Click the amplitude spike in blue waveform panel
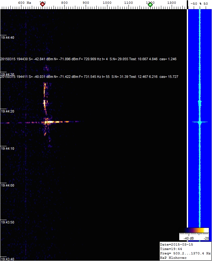This screenshot has height=261, width=212. [199, 122]
